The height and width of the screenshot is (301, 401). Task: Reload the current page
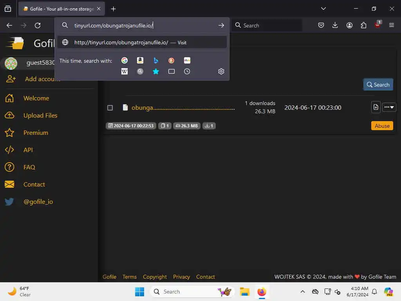pos(38,25)
